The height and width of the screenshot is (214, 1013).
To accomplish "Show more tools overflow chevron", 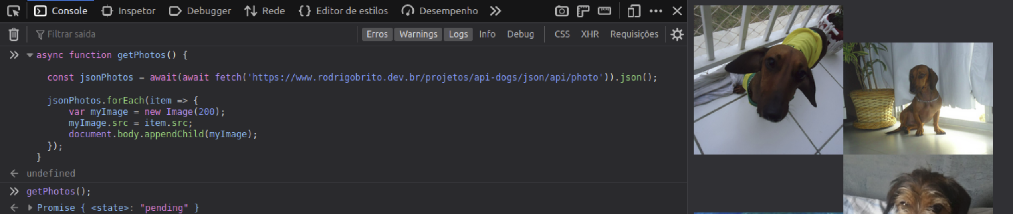I will (x=495, y=11).
